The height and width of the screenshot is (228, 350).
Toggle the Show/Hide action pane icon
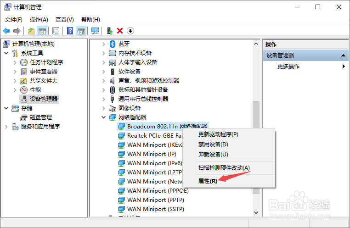point(81,31)
